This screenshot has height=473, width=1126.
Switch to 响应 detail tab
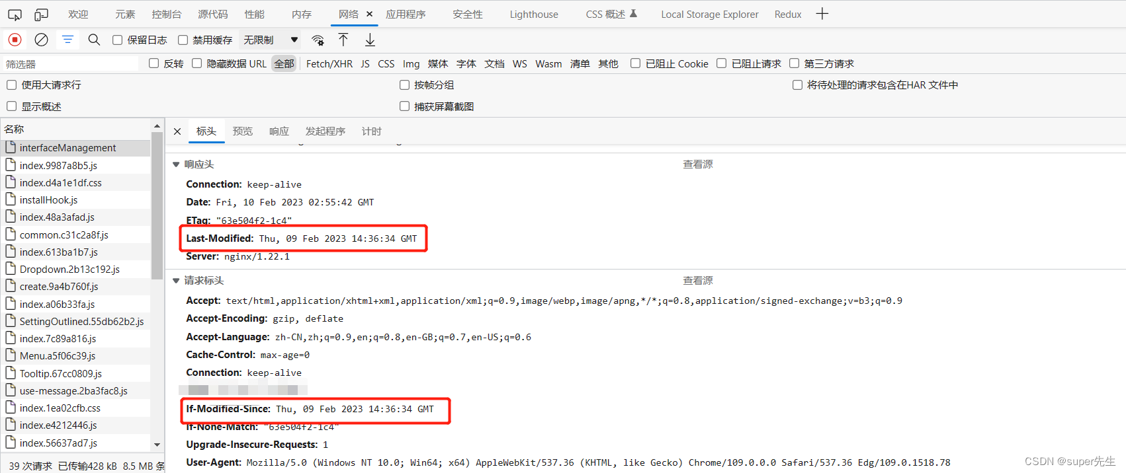279,131
